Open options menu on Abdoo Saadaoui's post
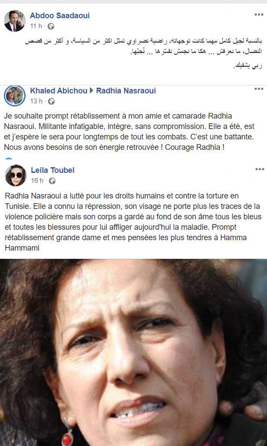267x446 pixels. tap(259, 15)
